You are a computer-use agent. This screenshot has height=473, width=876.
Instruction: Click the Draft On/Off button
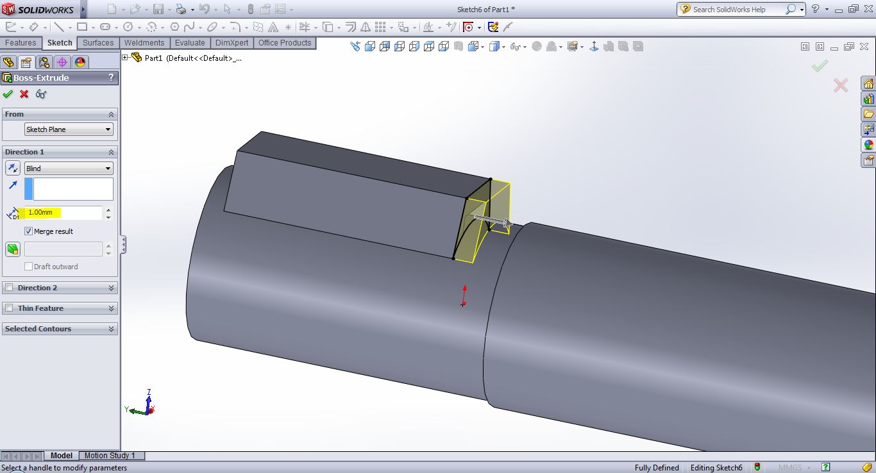[x=13, y=249]
